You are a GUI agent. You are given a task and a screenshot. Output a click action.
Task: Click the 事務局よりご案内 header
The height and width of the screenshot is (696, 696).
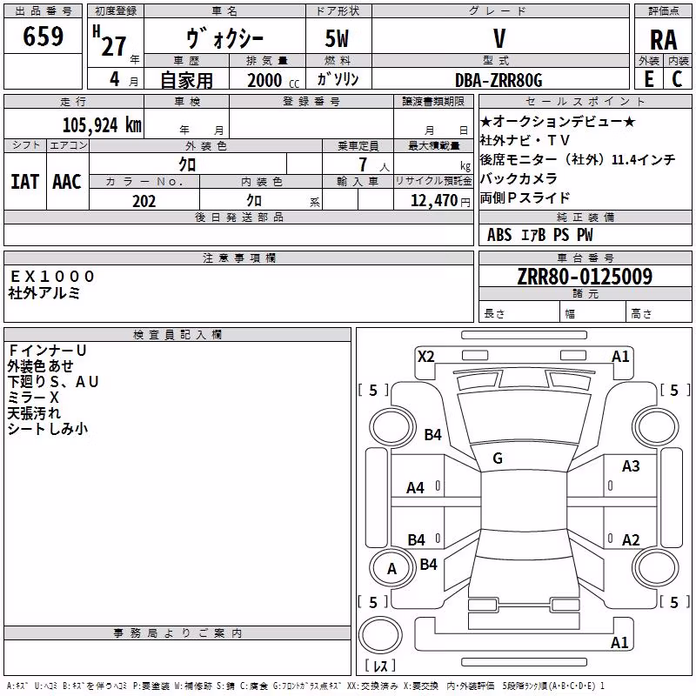(x=177, y=633)
